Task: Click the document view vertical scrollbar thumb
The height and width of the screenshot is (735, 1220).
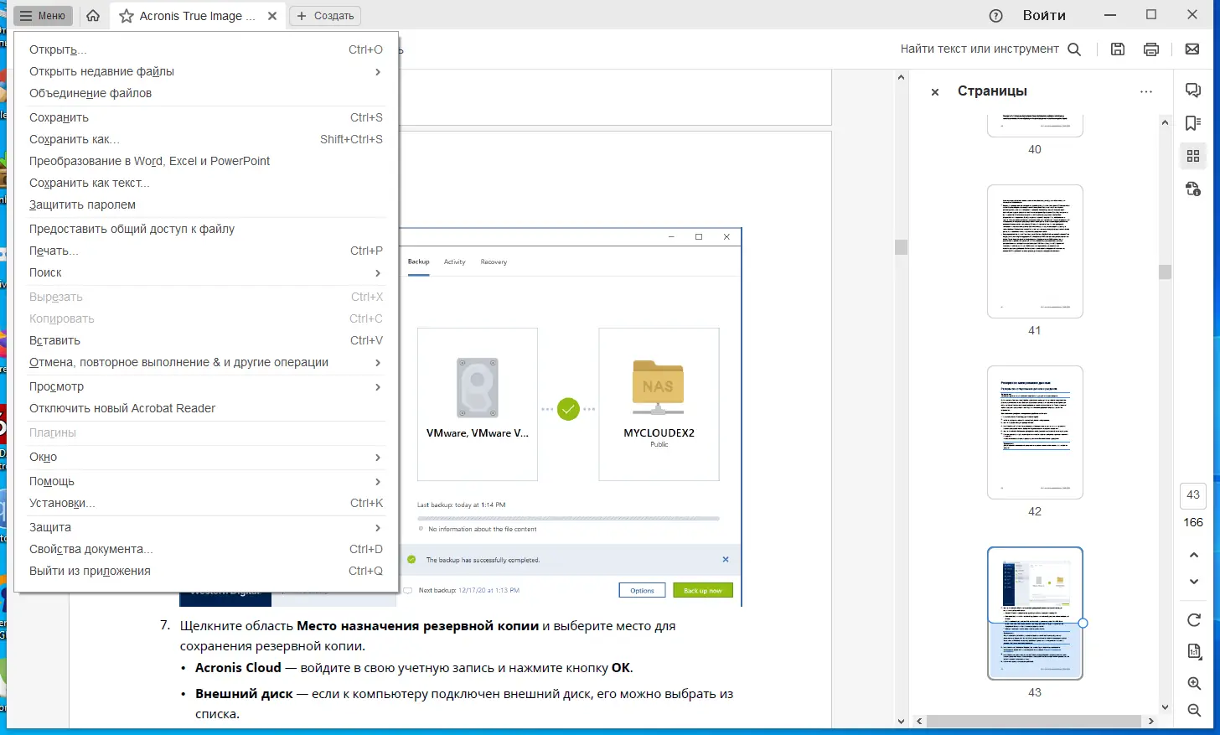Action: [x=901, y=247]
